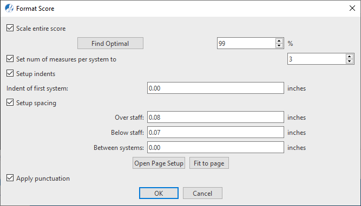This screenshot has height=206, width=361.
Task: Click 'inches' label beside Over staff
Action: [297, 118]
